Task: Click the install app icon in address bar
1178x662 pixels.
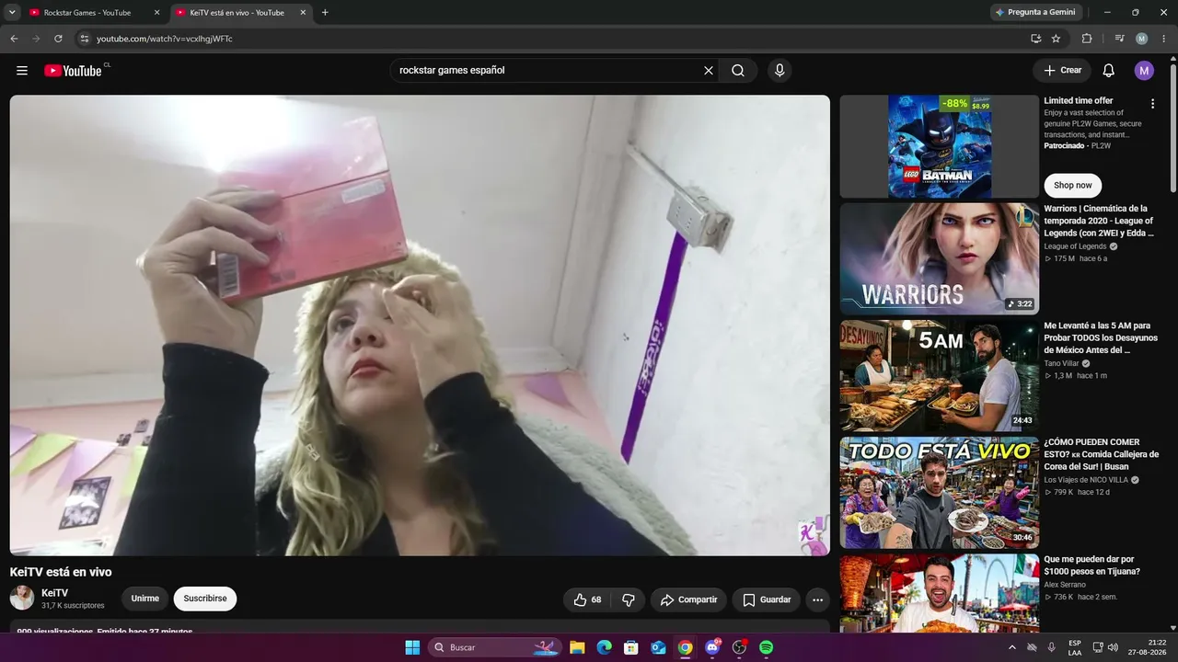Action: [1035, 39]
